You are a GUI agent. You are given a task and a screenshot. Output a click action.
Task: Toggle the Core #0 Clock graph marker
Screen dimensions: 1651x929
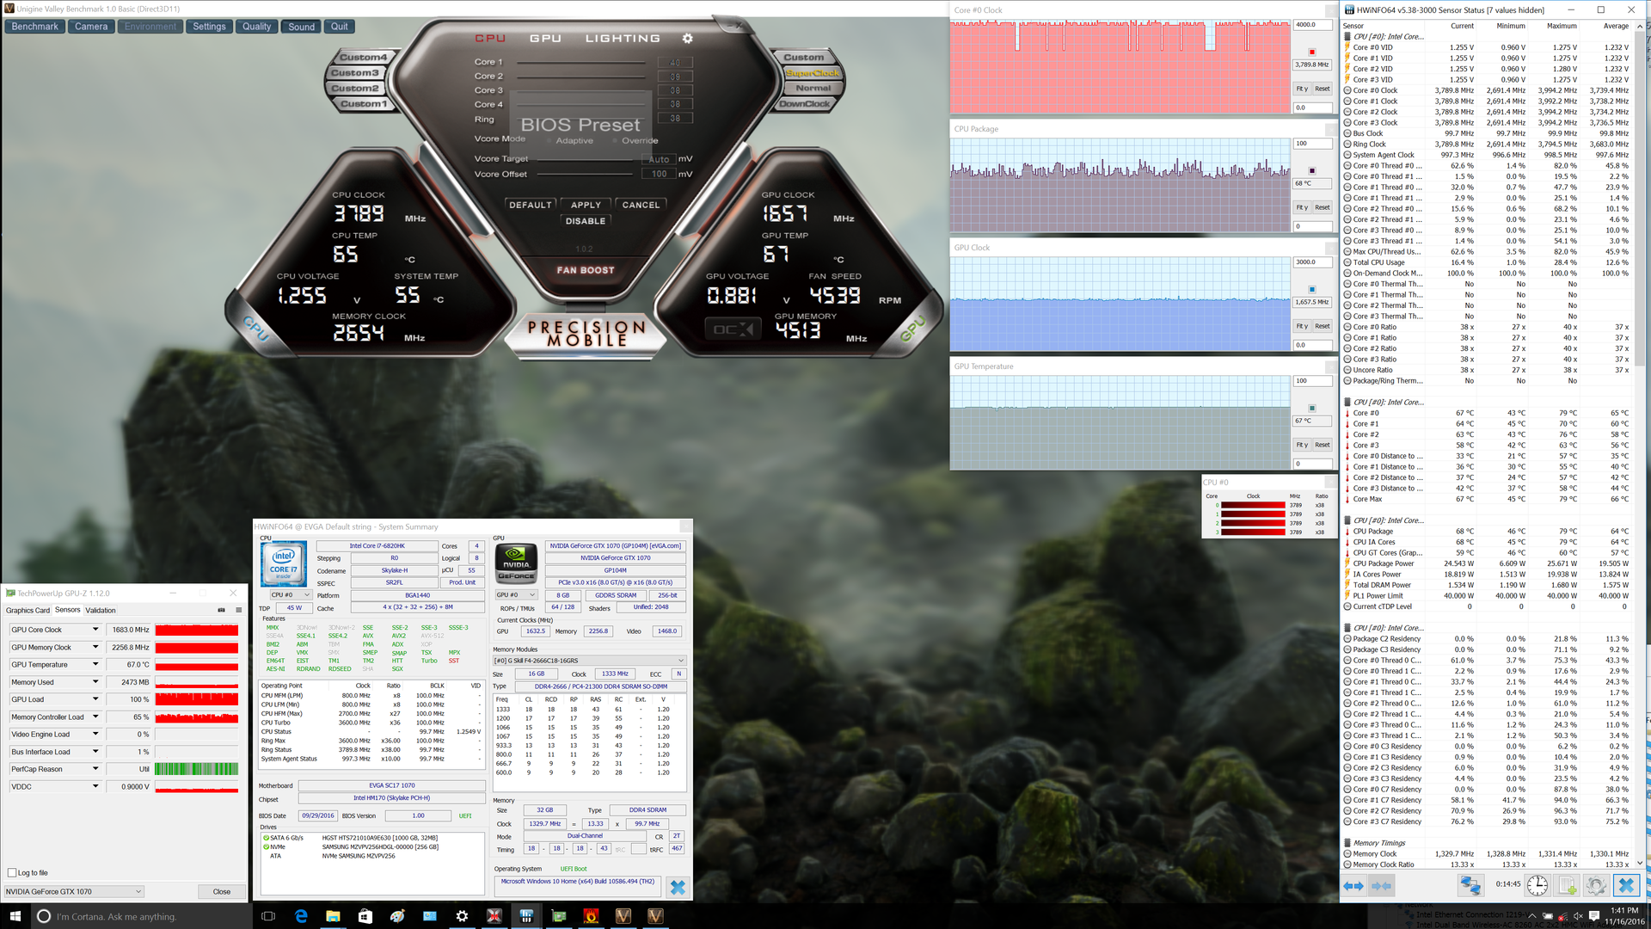pyautogui.click(x=1311, y=52)
